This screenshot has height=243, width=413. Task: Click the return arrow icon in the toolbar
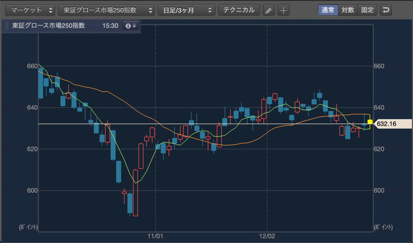[386, 10]
